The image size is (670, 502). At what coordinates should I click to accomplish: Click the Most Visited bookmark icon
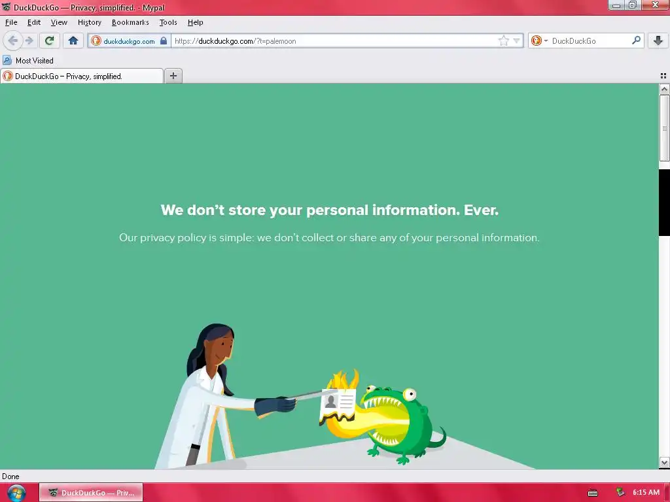click(7, 60)
